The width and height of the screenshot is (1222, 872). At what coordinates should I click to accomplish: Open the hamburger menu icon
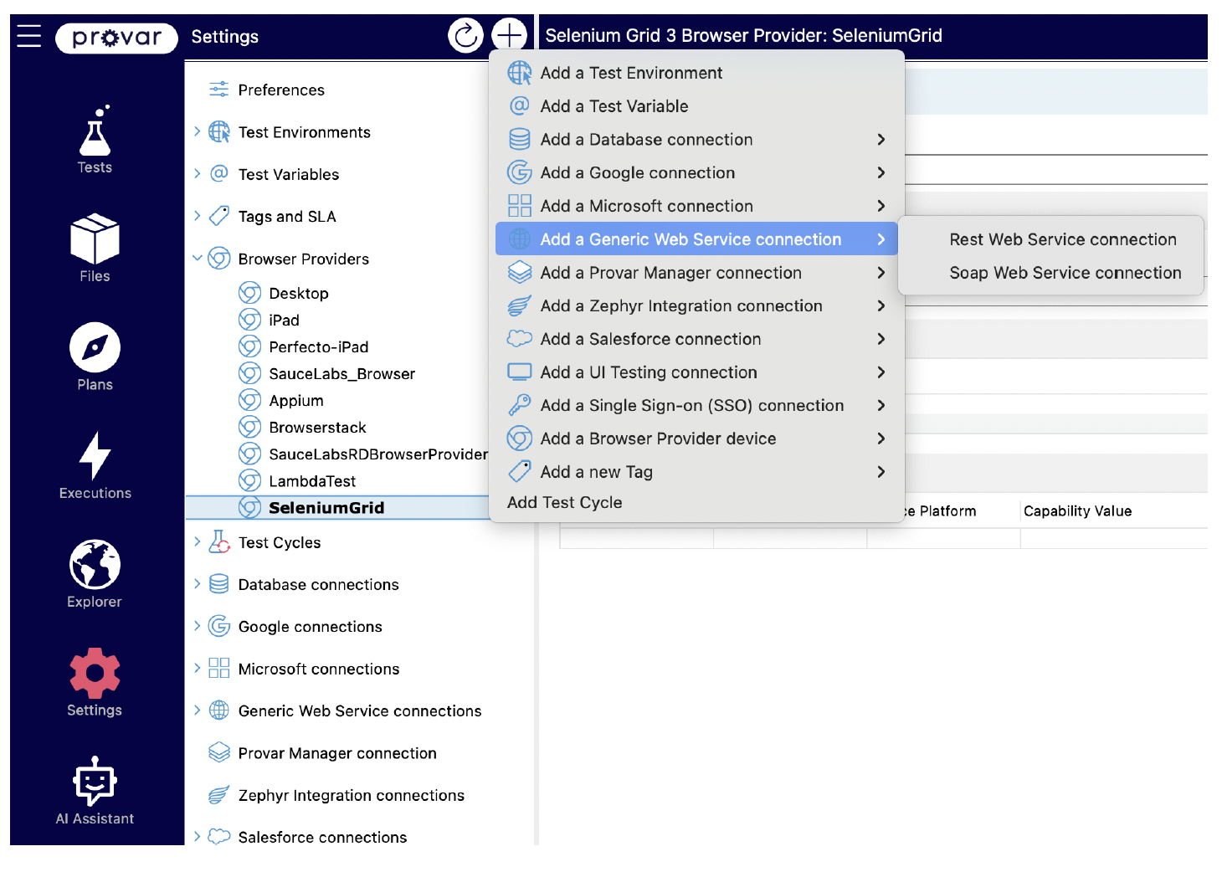29,36
